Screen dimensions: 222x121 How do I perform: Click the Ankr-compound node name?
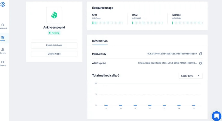tap(54, 28)
